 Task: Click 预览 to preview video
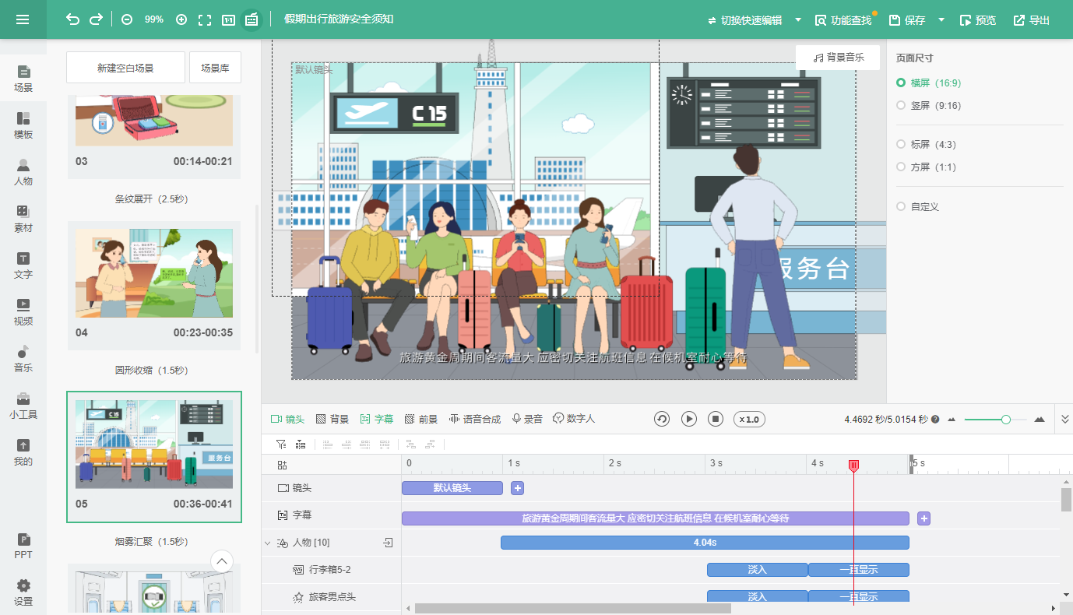[x=978, y=20]
